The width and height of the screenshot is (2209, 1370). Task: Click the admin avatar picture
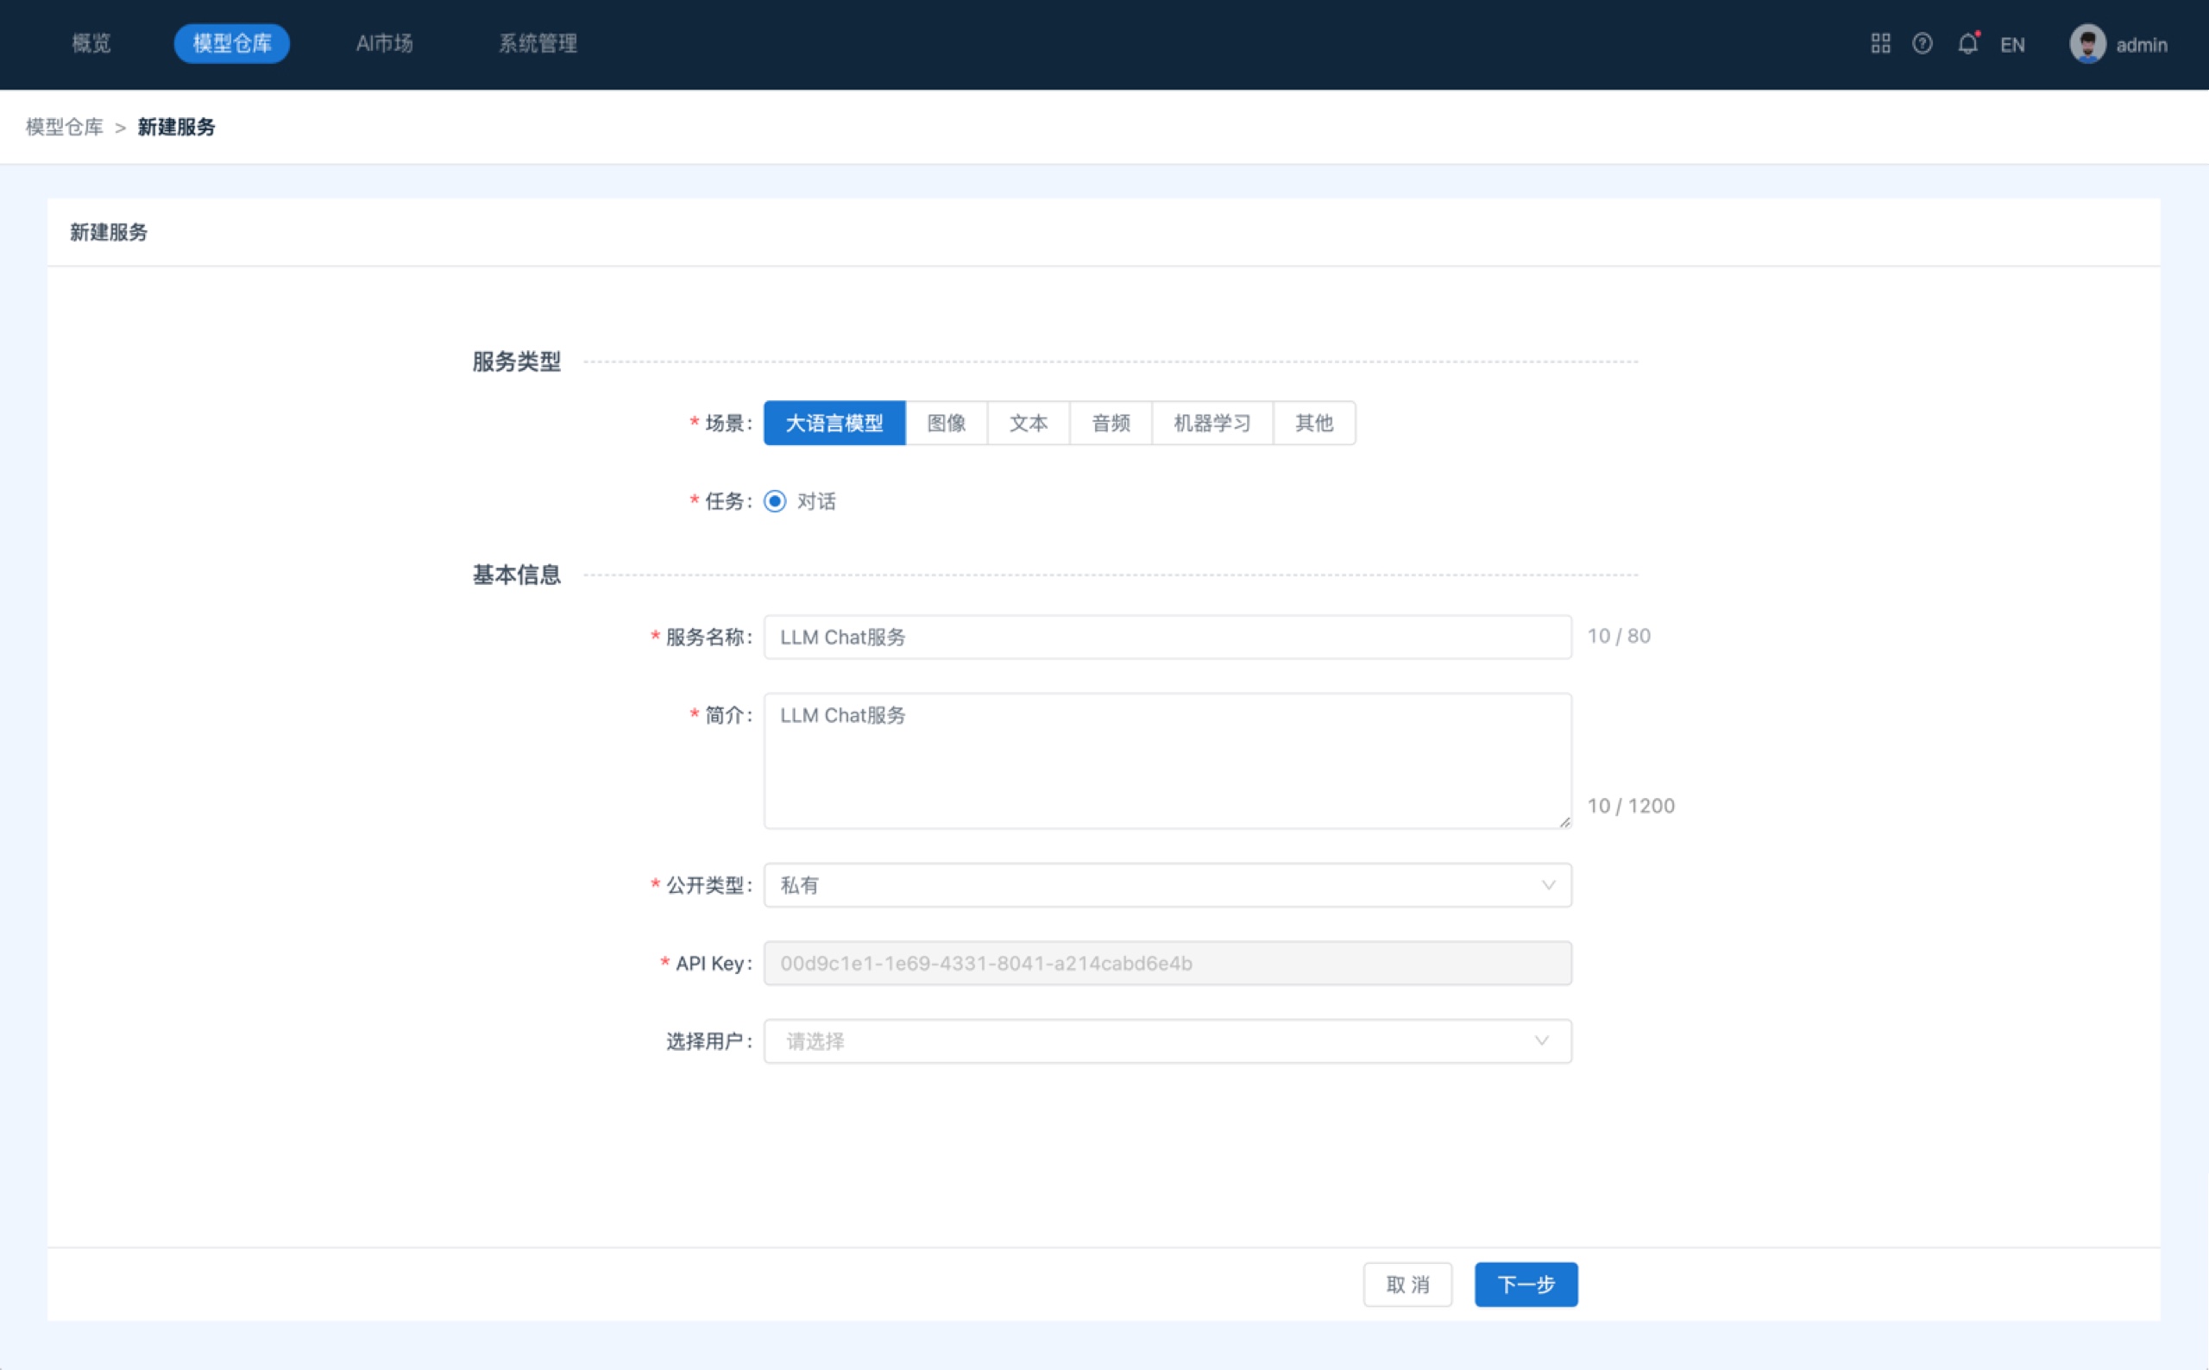2086,43
